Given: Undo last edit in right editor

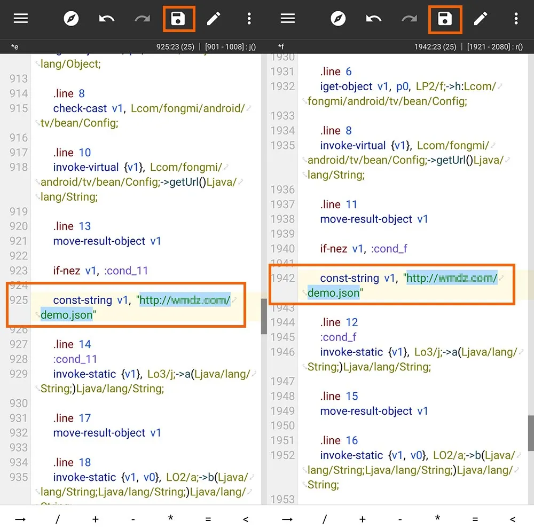Looking at the screenshot, I should (x=374, y=19).
